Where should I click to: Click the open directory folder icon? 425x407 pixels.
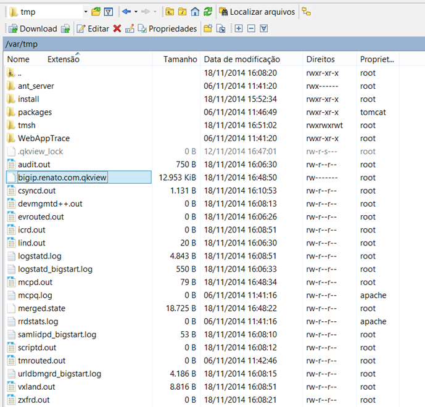click(96, 12)
